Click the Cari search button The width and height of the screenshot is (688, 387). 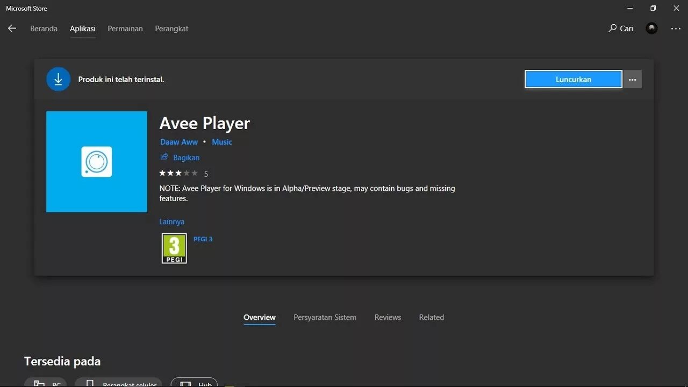coord(621,28)
